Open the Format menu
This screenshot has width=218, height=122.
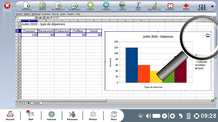[55, 14]
